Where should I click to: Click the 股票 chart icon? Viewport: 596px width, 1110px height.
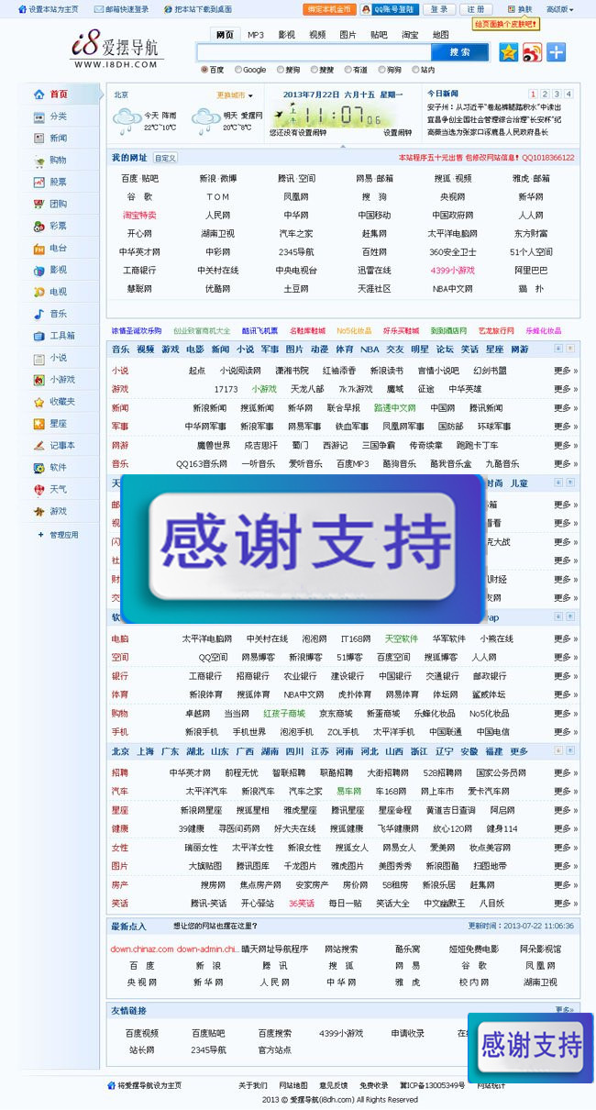[39, 183]
